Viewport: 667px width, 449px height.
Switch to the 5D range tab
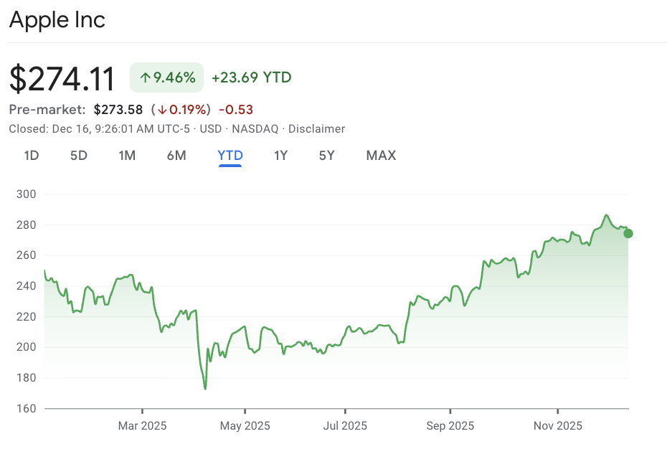click(x=79, y=156)
